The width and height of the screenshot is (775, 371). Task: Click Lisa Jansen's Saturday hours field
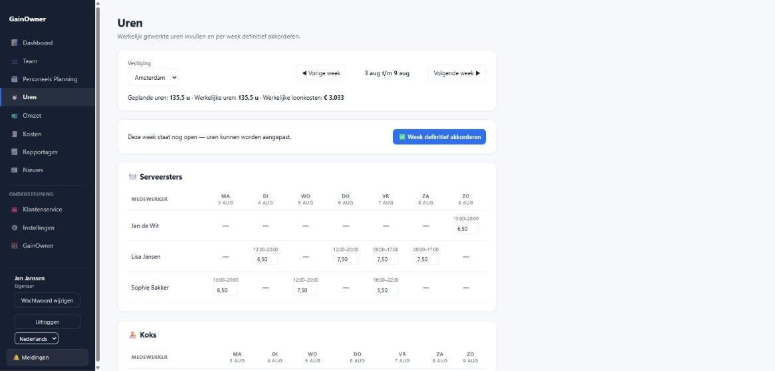425,259
